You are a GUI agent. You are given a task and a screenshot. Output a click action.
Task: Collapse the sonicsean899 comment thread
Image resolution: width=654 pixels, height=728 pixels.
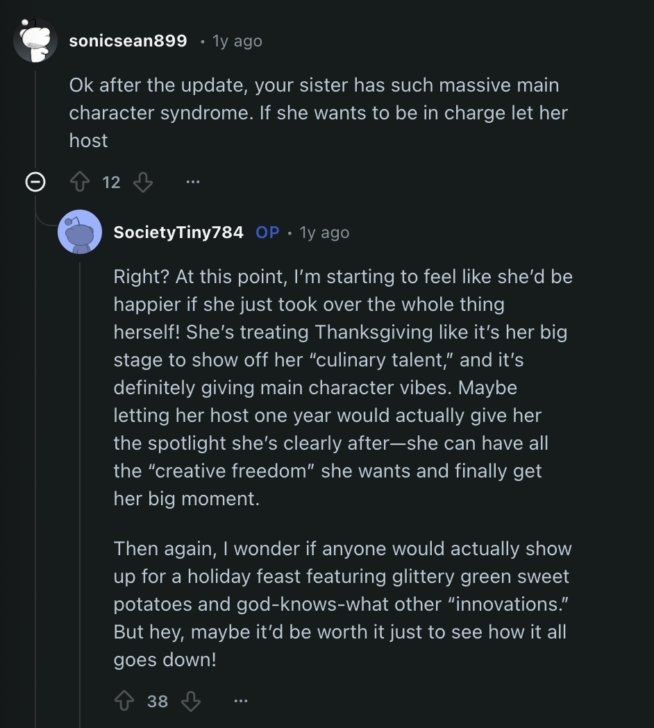35,183
